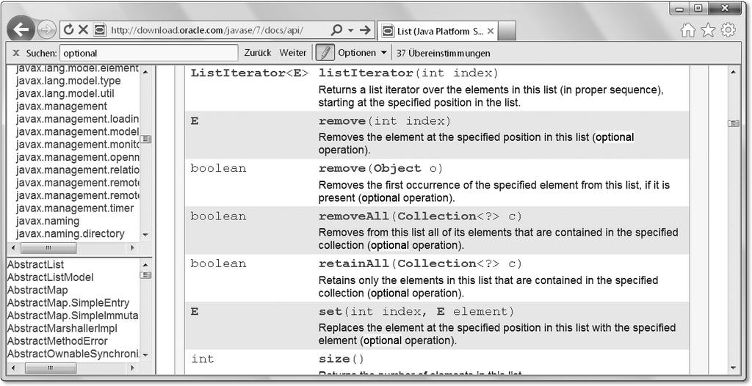Open the browser home icon
Screen dimensions: 752x386
(687, 30)
